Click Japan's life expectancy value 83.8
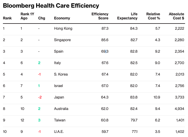 pos(133,97)
